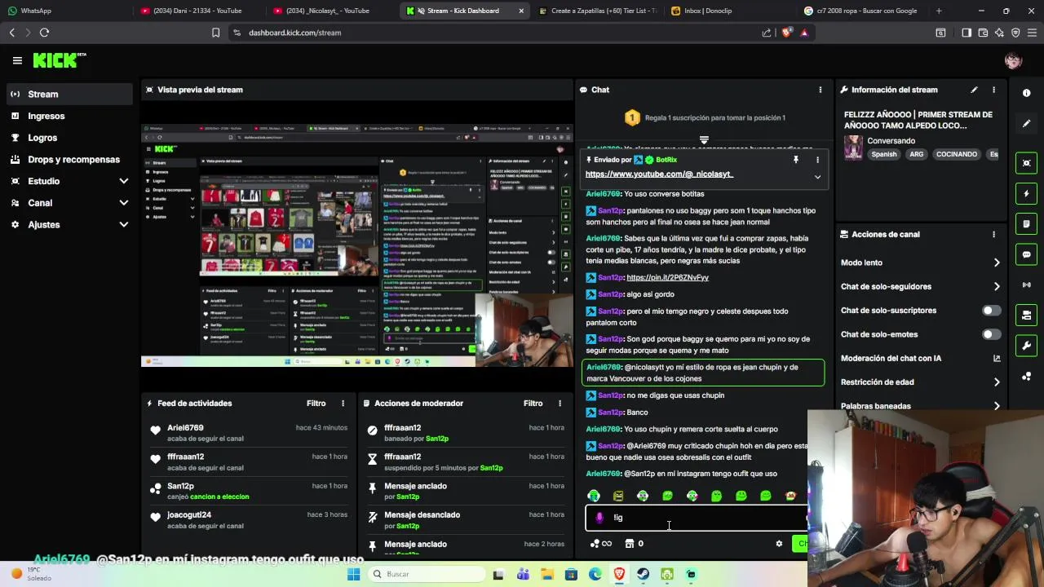Open the pin.it link in chat
Viewport: 1044px width, 587px height.
pyautogui.click(x=667, y=277)
